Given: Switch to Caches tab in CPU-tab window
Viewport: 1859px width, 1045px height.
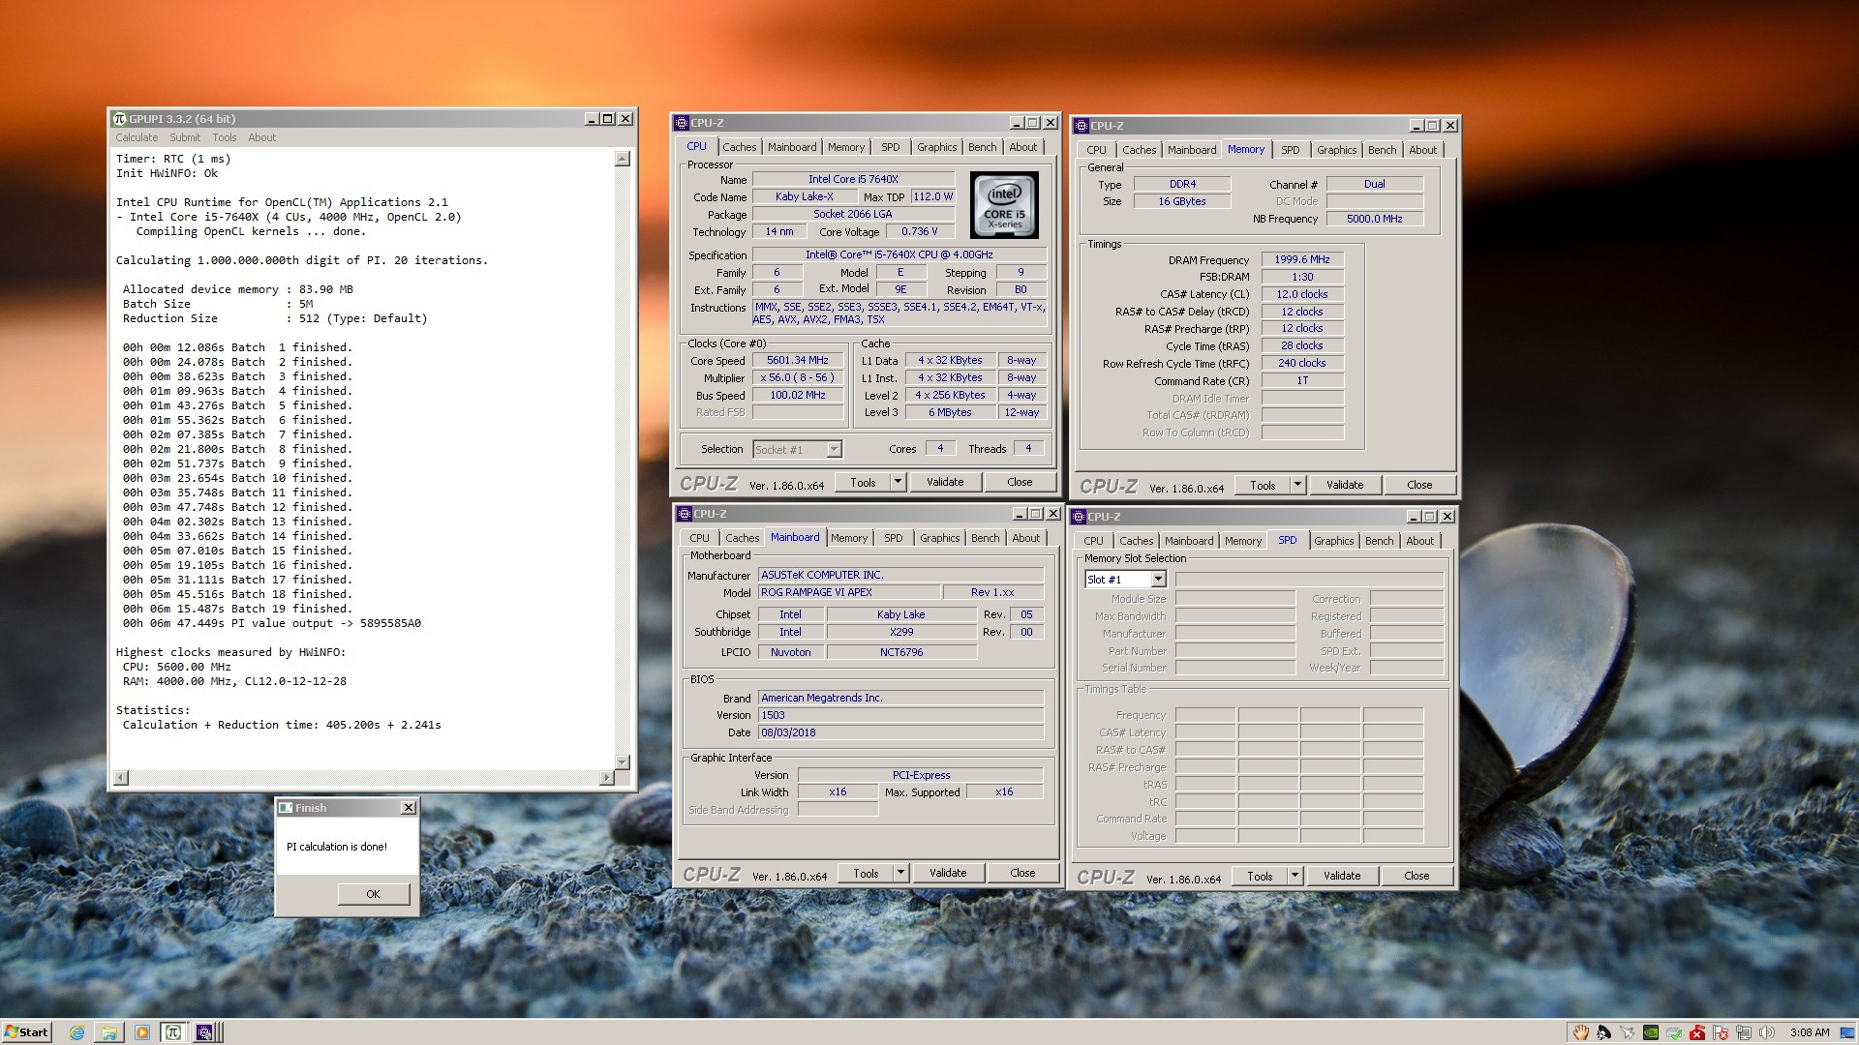Looking at the screenshot, I should point(740,147).
